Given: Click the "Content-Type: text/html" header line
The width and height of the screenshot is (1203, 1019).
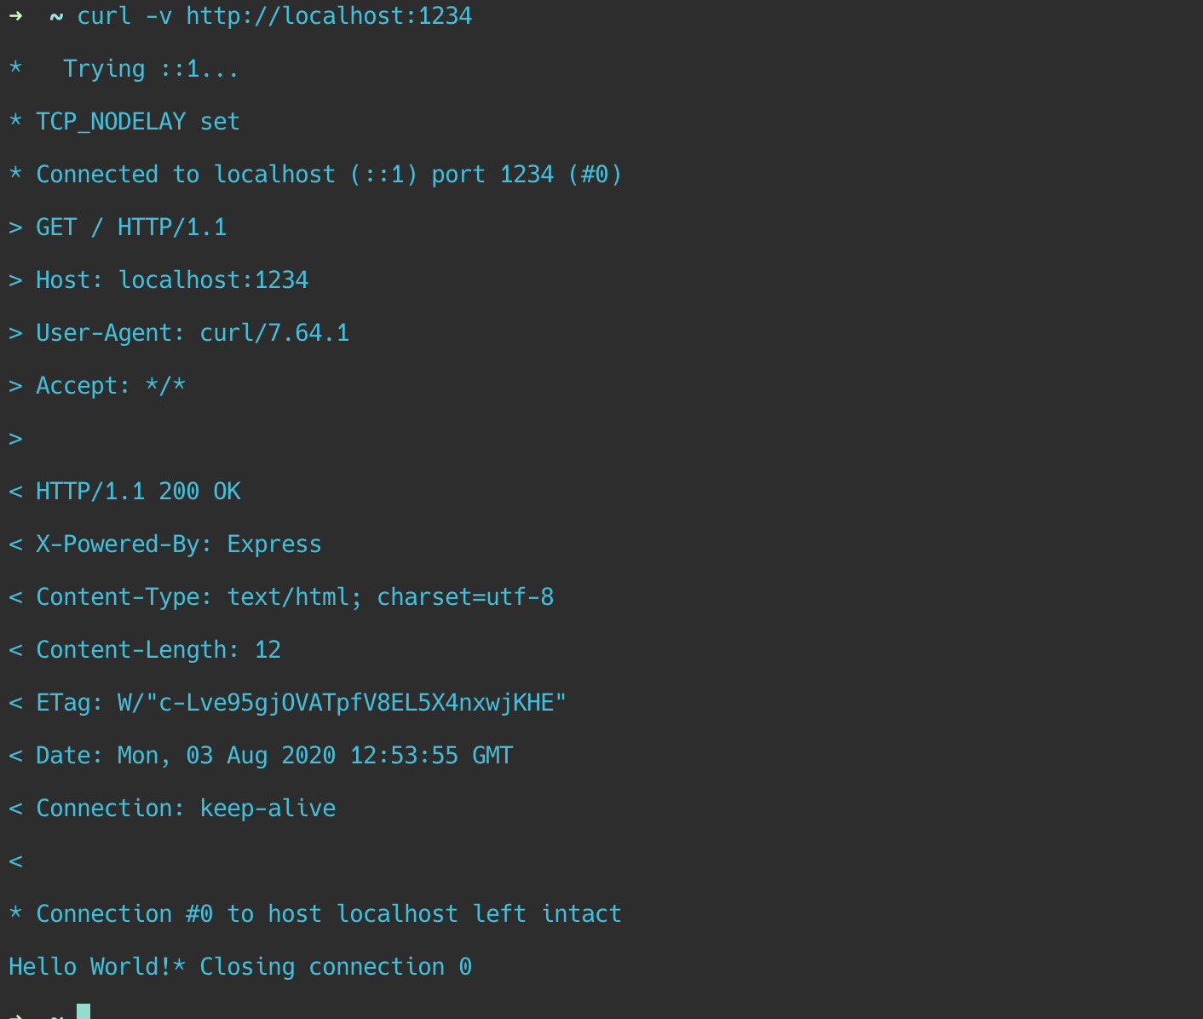Looking at the screenshot, I should point(294,597).
